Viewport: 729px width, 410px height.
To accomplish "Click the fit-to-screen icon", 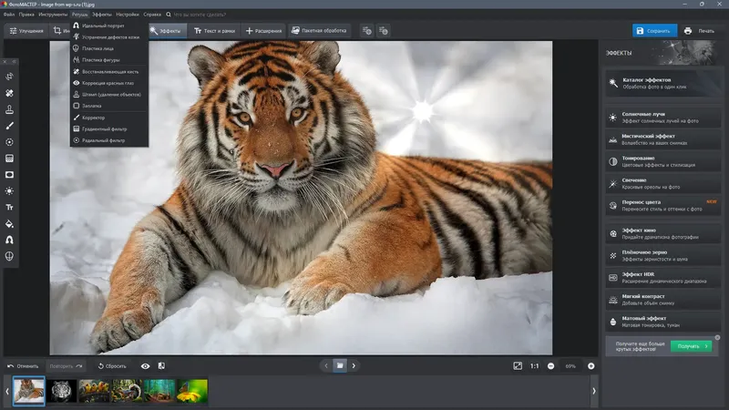I will click(x=518, y=365).
